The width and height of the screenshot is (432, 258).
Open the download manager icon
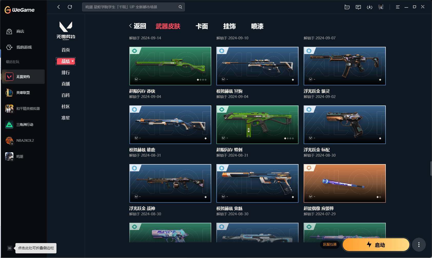(x=370, y=7)
